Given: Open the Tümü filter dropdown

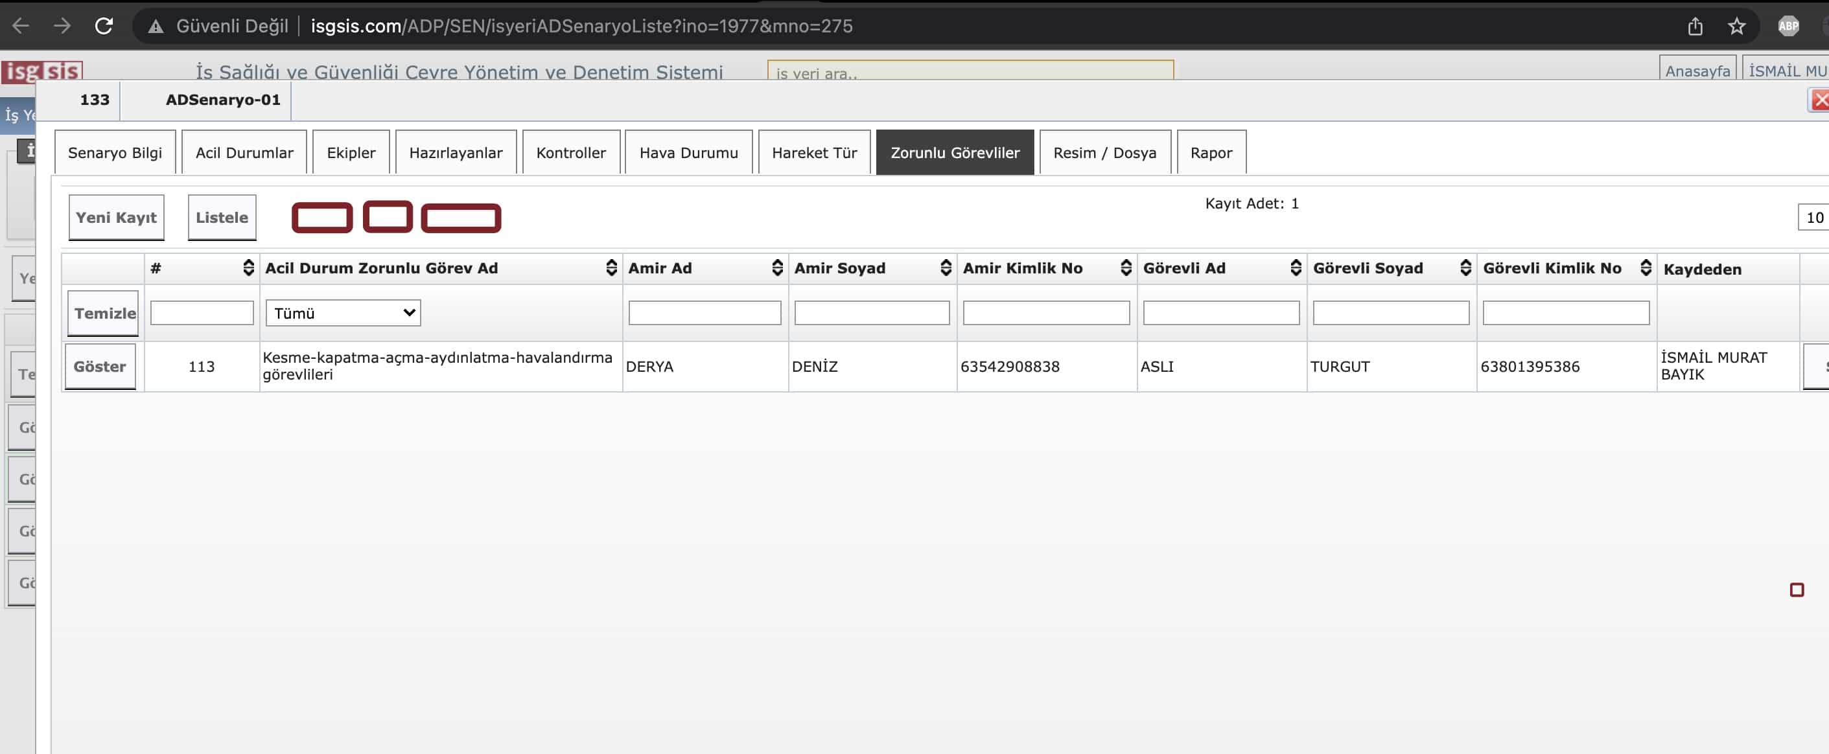Looking at the screenshot, I should tap(343, 313).
